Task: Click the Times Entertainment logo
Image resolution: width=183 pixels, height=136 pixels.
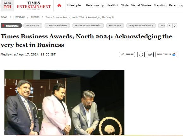Action: pos(34,5)
